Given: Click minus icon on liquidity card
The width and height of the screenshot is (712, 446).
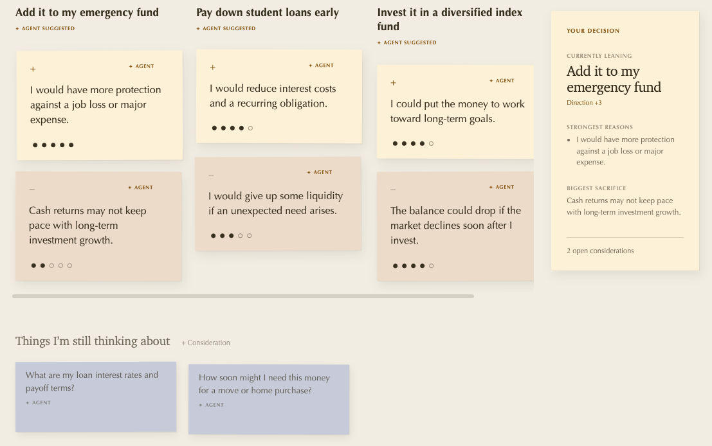Looking at the screenshot, I should click(x=211, y=175).
